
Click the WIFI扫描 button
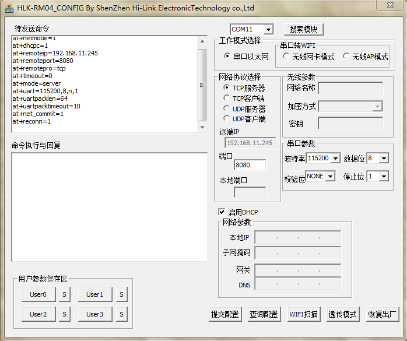(x=304, y=314)
